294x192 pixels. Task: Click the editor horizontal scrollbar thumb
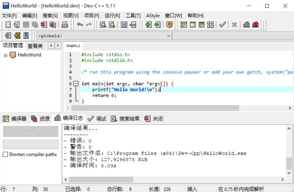tap(155, 108)
